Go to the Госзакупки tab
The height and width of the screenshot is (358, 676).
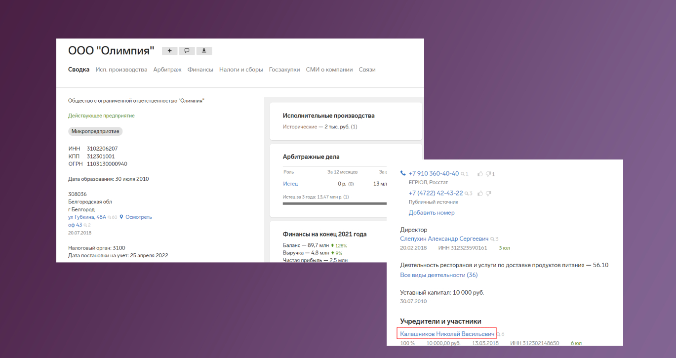click(284, 70)
